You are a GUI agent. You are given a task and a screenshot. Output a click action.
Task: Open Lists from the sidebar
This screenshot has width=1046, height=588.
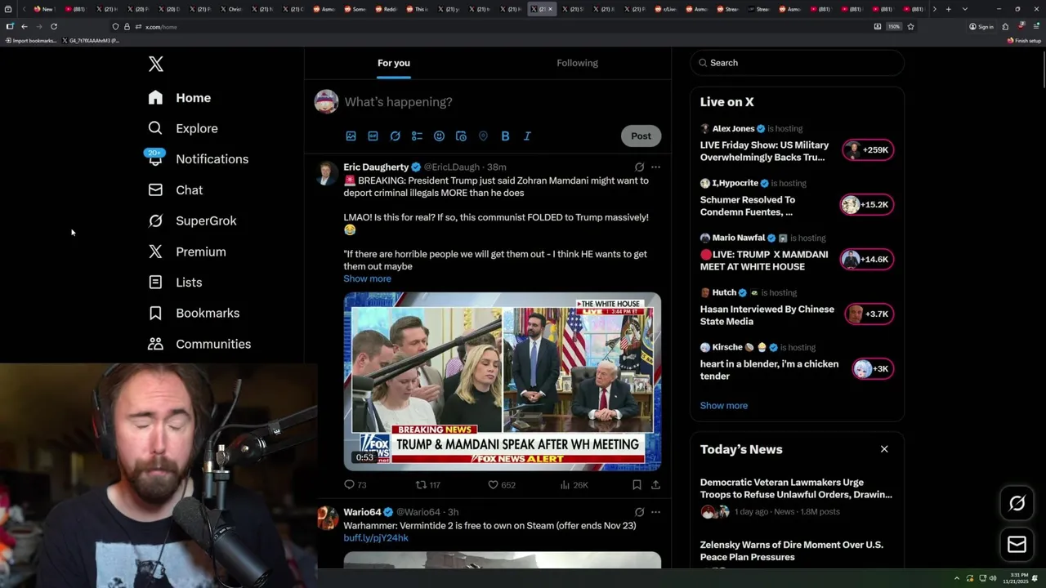(x=175, y=283)
